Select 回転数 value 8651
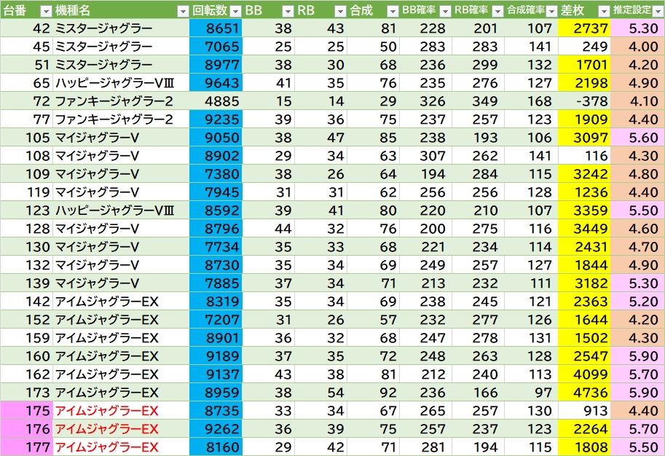Screen dimensions: 665x456 coord(216,28)
